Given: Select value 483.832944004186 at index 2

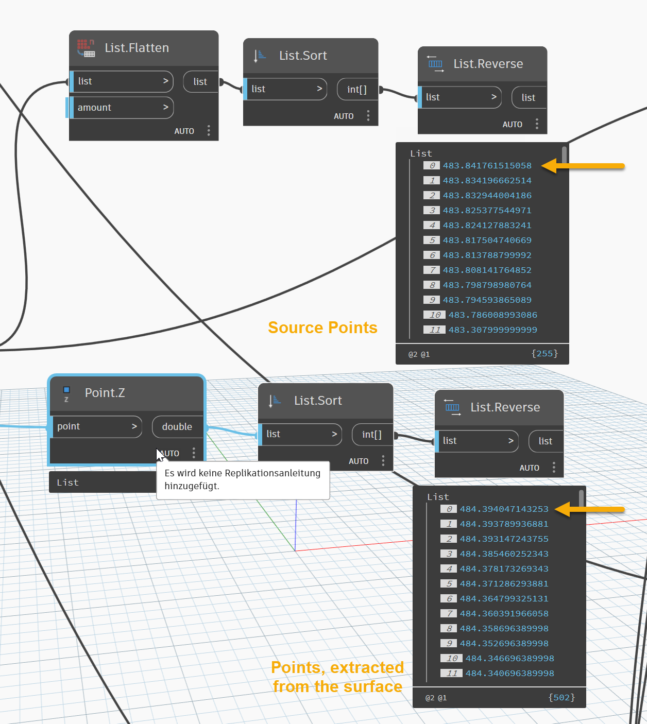Looking at the screenshot, I should [487, 196].
